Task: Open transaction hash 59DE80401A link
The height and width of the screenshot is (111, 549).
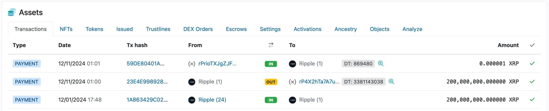Action: [145, 64]
